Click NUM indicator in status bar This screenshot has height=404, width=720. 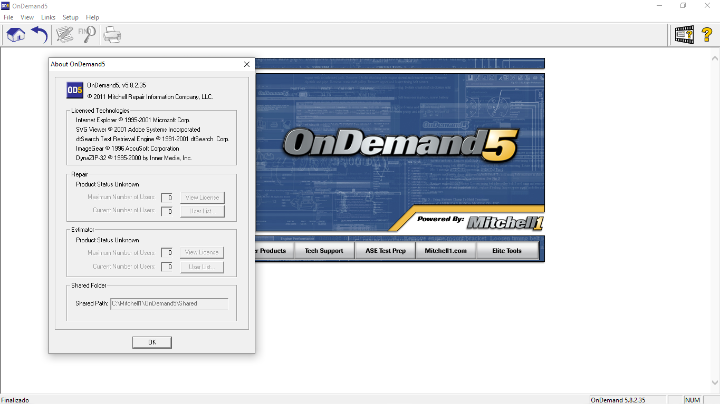[x=693, y=400]
